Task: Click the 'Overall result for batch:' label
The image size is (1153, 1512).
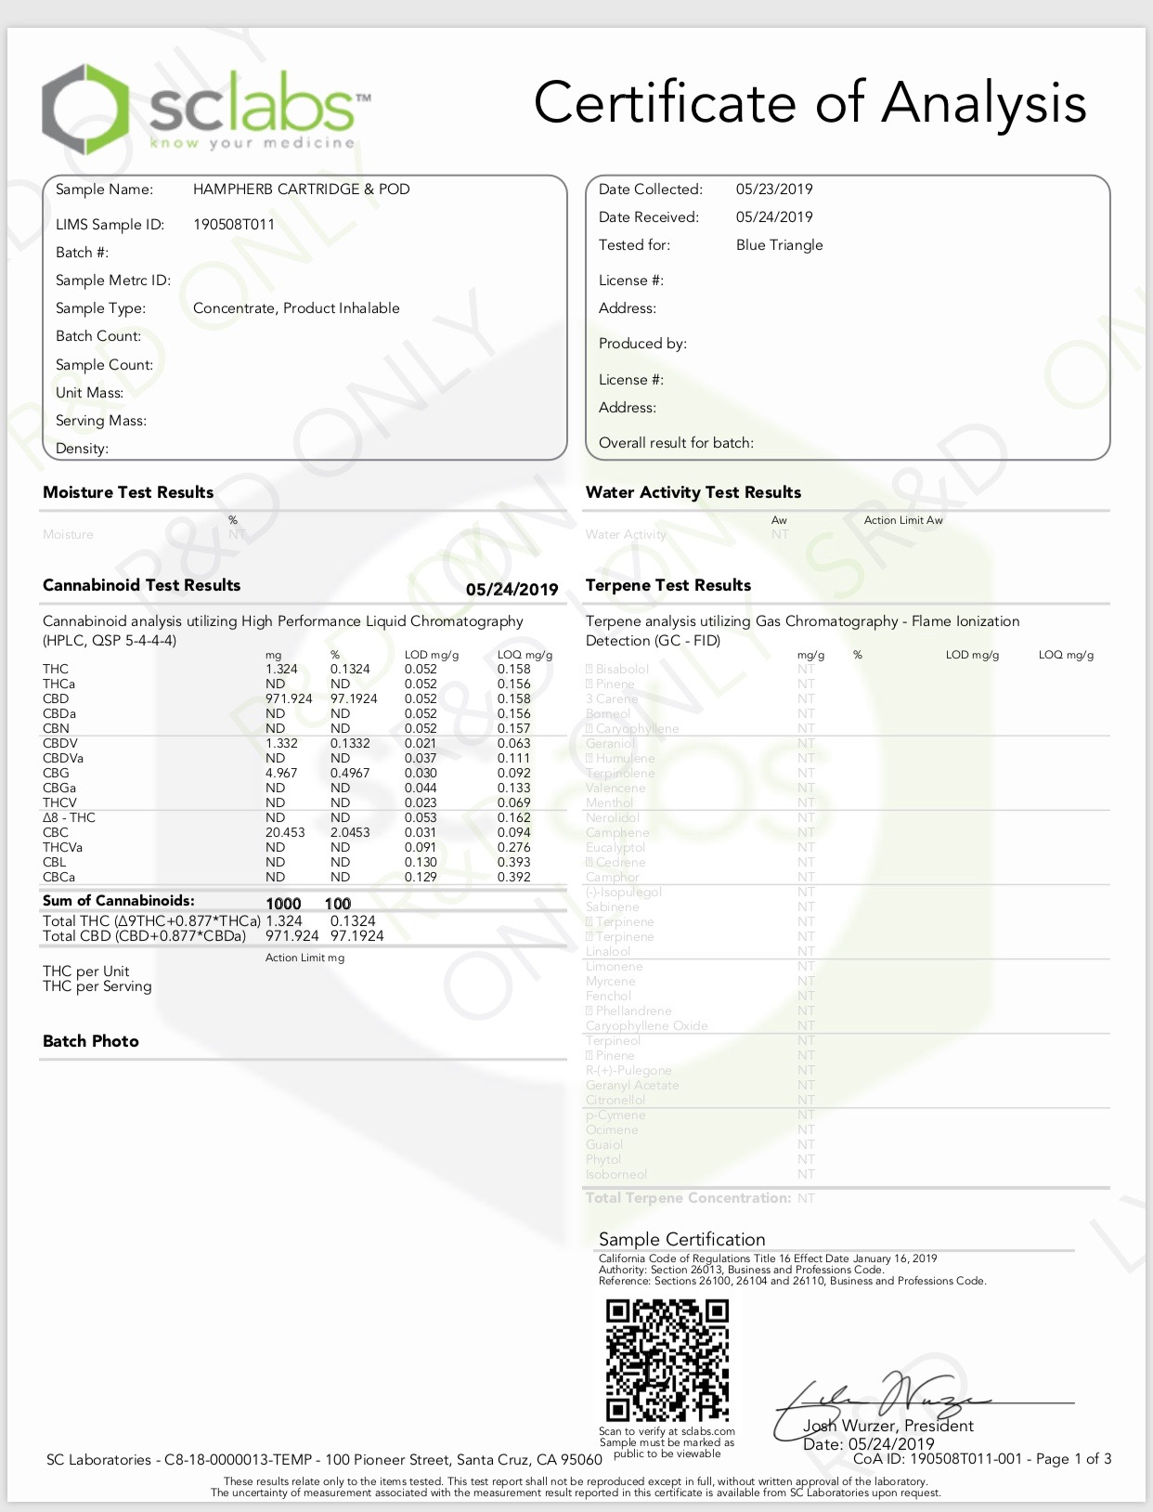Action: (x=676, y=443)
